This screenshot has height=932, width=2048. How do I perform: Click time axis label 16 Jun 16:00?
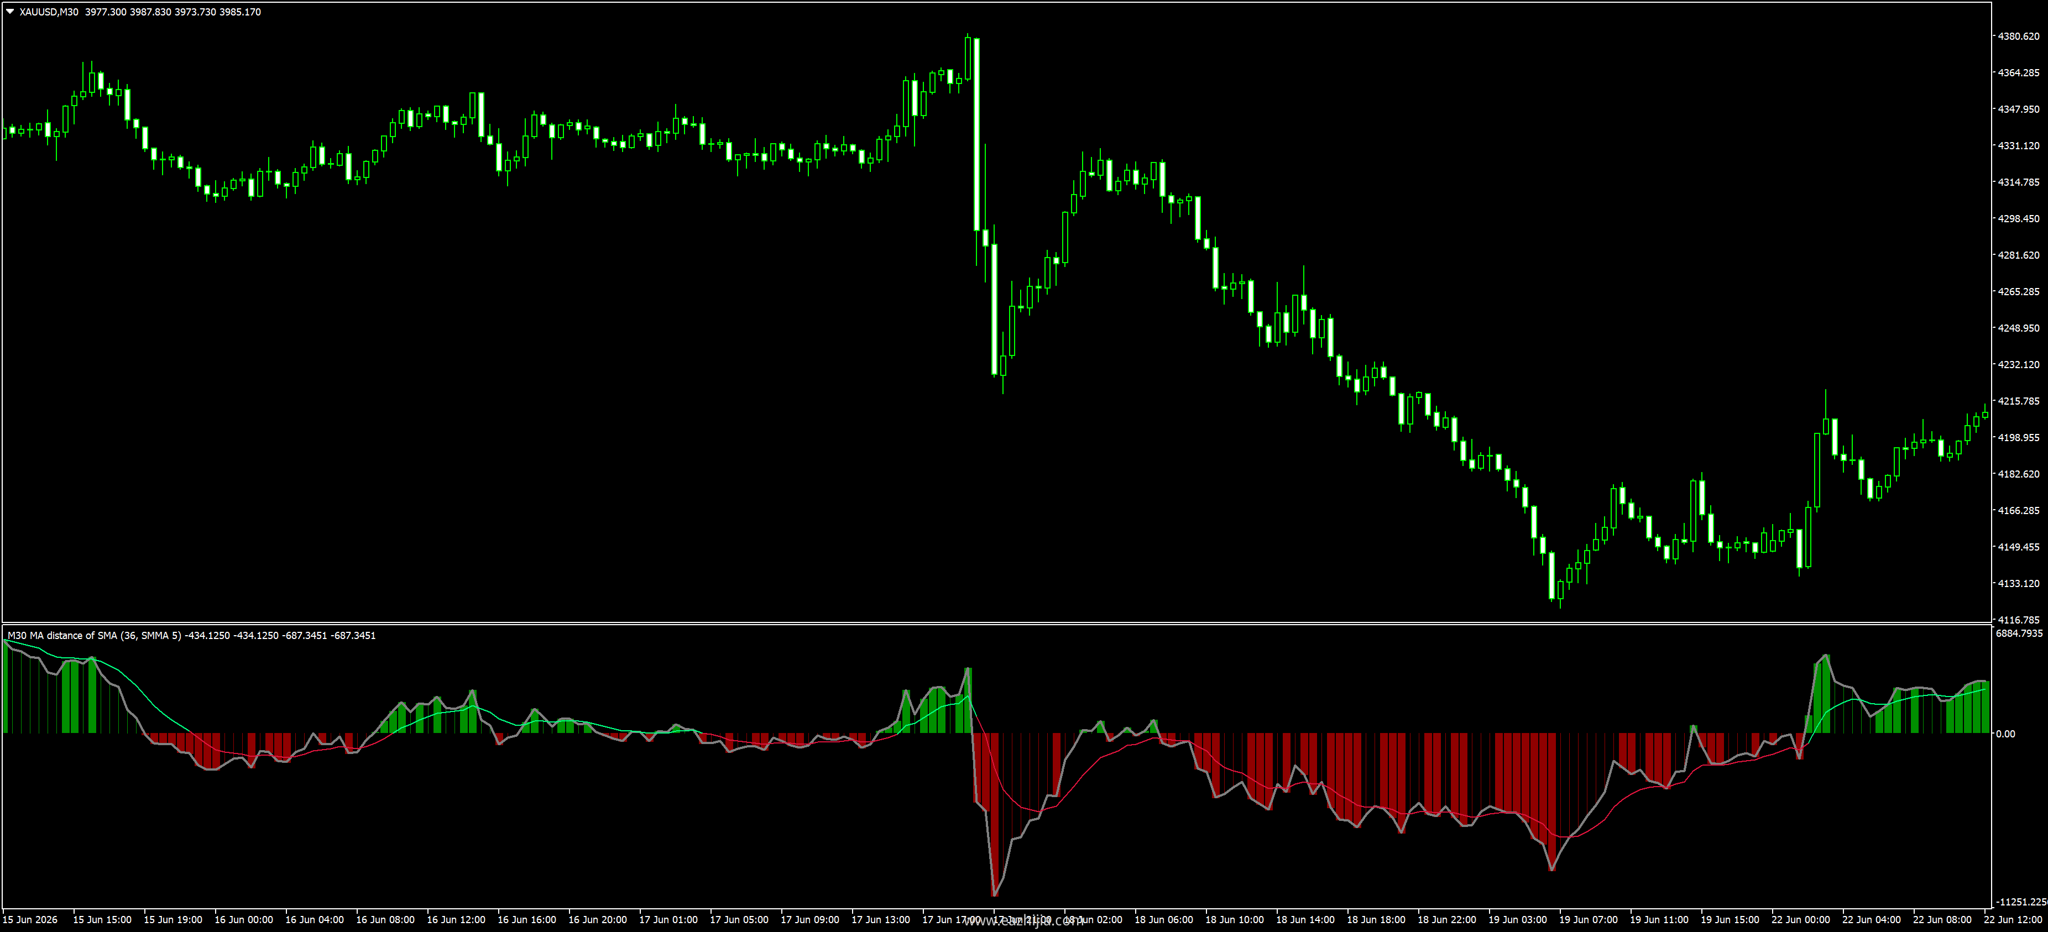click(527, 921)
